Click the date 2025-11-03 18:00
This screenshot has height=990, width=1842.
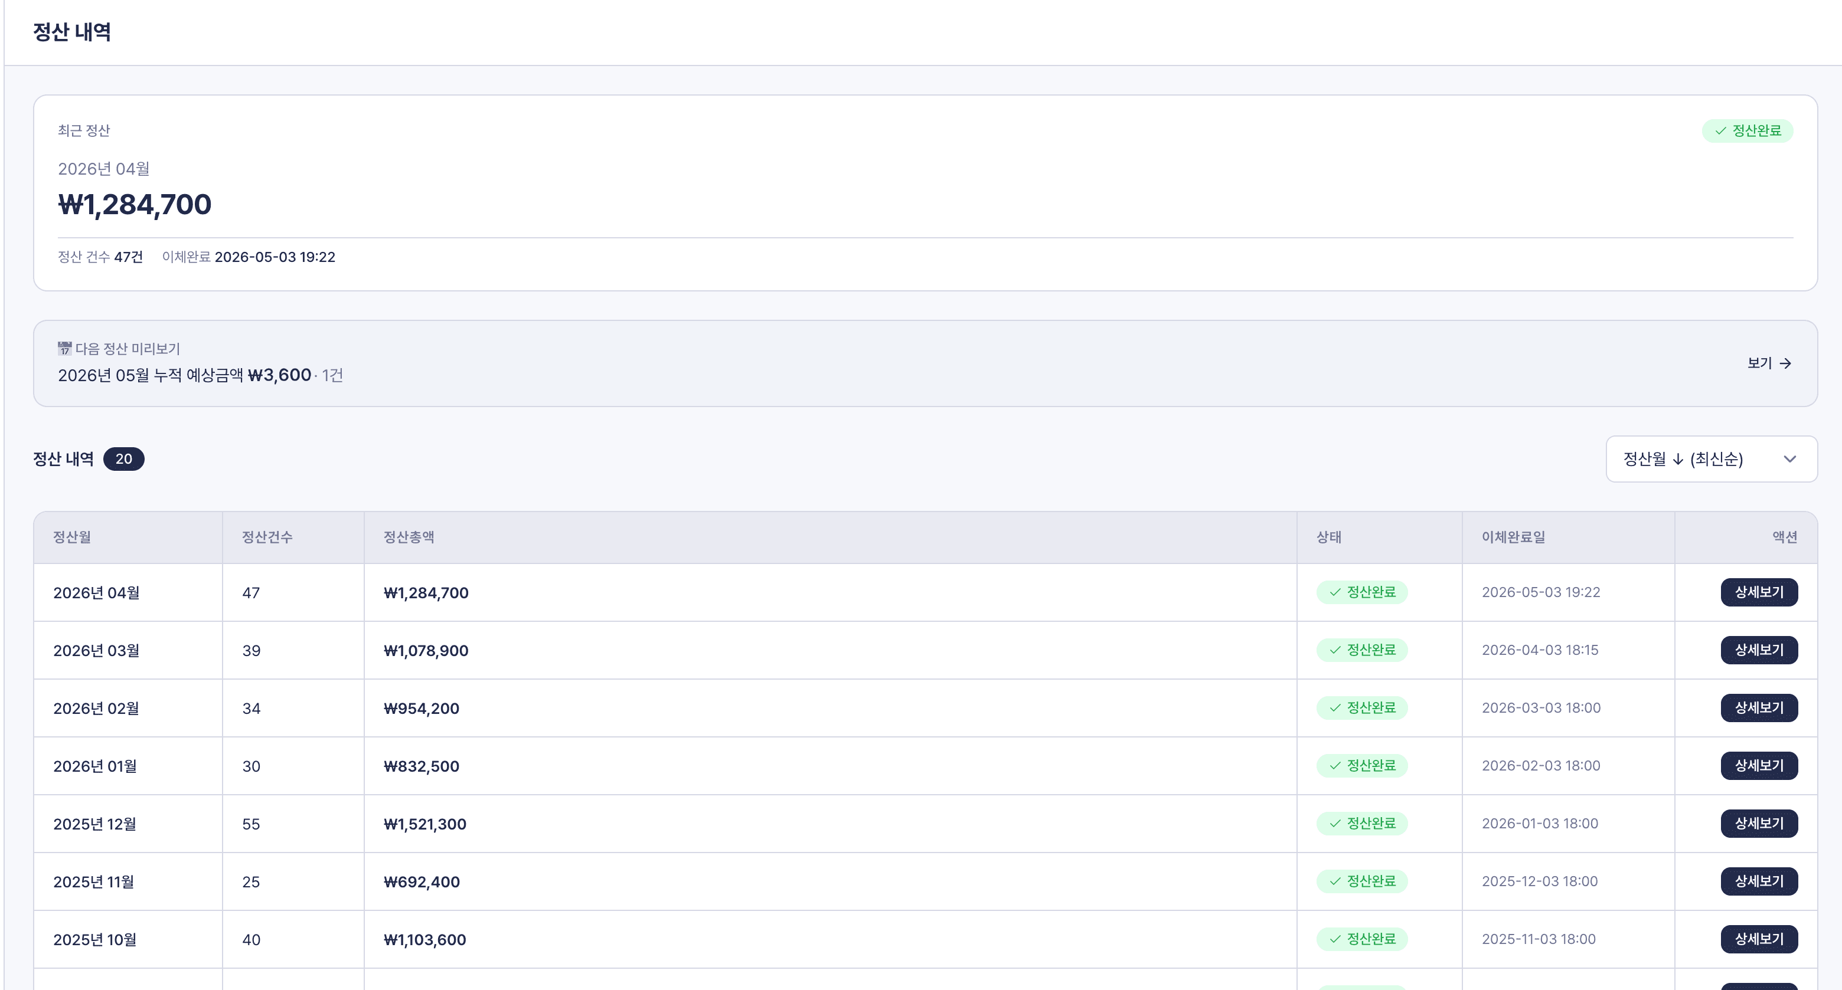(1539, 939)
